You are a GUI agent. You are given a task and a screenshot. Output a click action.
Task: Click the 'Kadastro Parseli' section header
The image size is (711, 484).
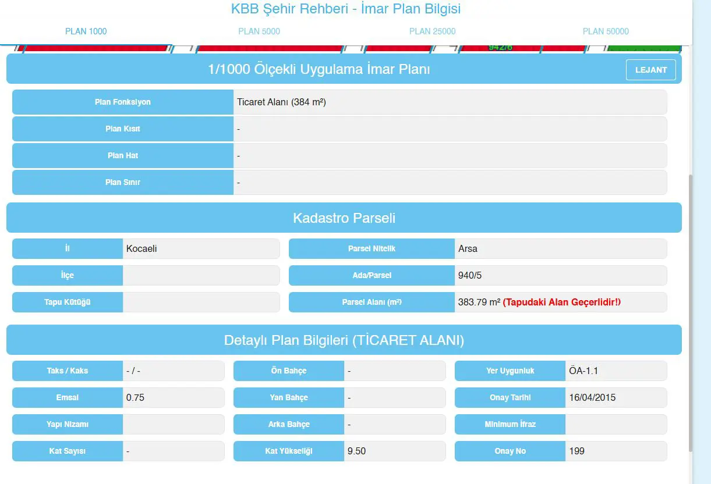[x=344, y=218]
